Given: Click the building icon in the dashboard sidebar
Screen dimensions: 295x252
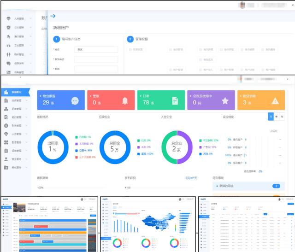Looking at the screenshot, I should (x=6, y=100).
